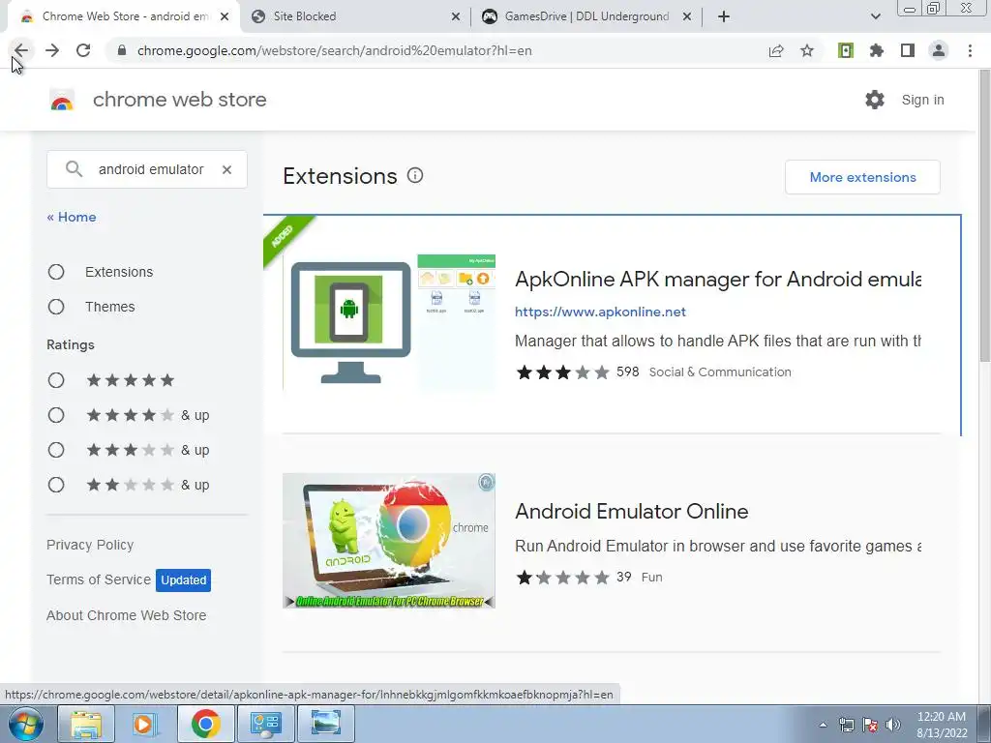Bookmark this page with the star icon
This screenshot has height=743, width=991.
807,50
